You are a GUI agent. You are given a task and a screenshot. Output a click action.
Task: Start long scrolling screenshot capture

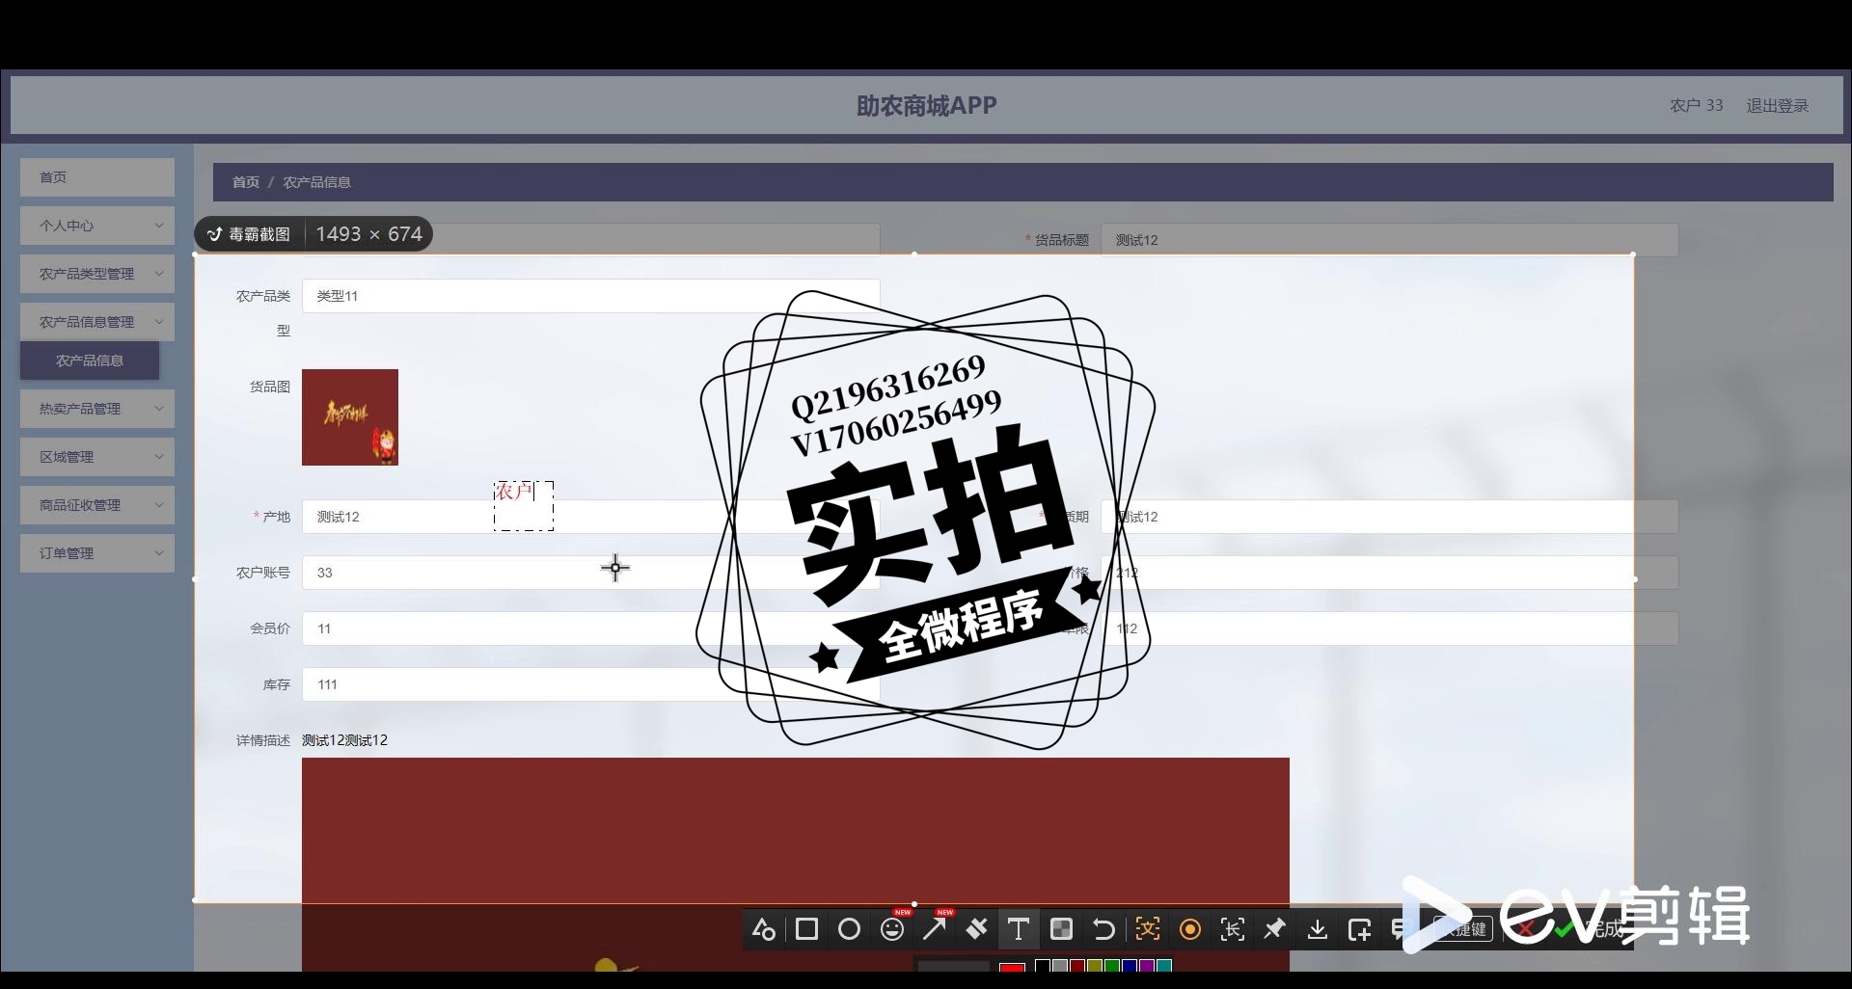click(x=1232, y=929)
